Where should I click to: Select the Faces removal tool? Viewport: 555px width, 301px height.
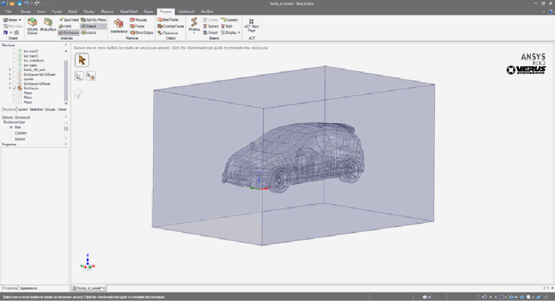(x=138, y=26)
